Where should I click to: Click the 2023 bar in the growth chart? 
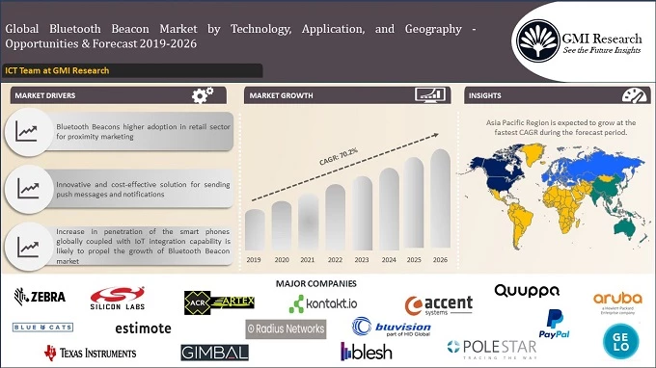(363, 213)
